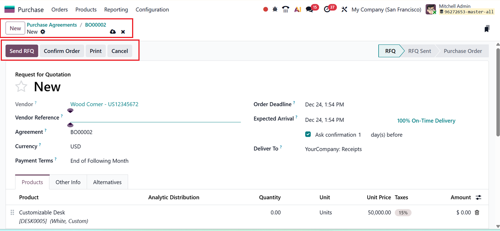Discard changes with the X icon
Image resolution: width=500 pixels, height=231 pixels.
pyautogui.click(x=123, y=32)
